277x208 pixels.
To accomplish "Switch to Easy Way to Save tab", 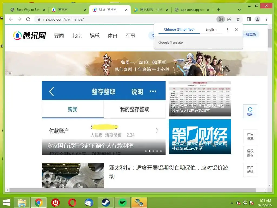I will click(x=28, y=10).
